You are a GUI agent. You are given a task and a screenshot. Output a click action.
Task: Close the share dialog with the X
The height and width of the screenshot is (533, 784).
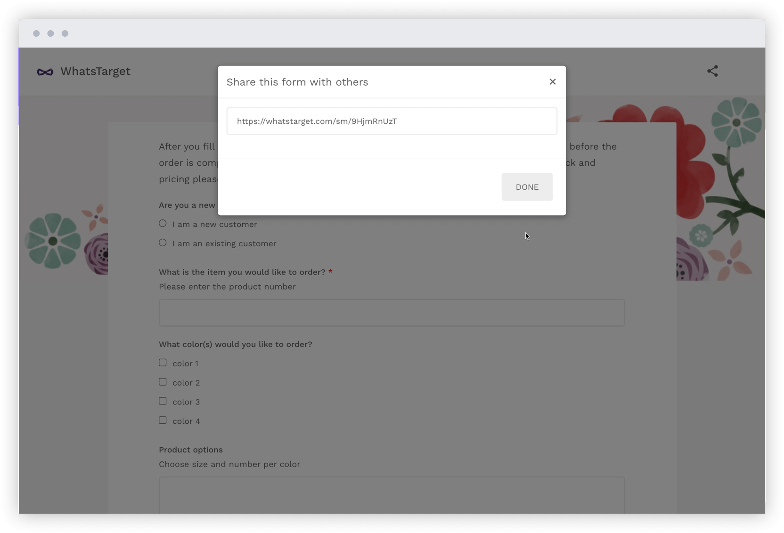pos(552,81)
